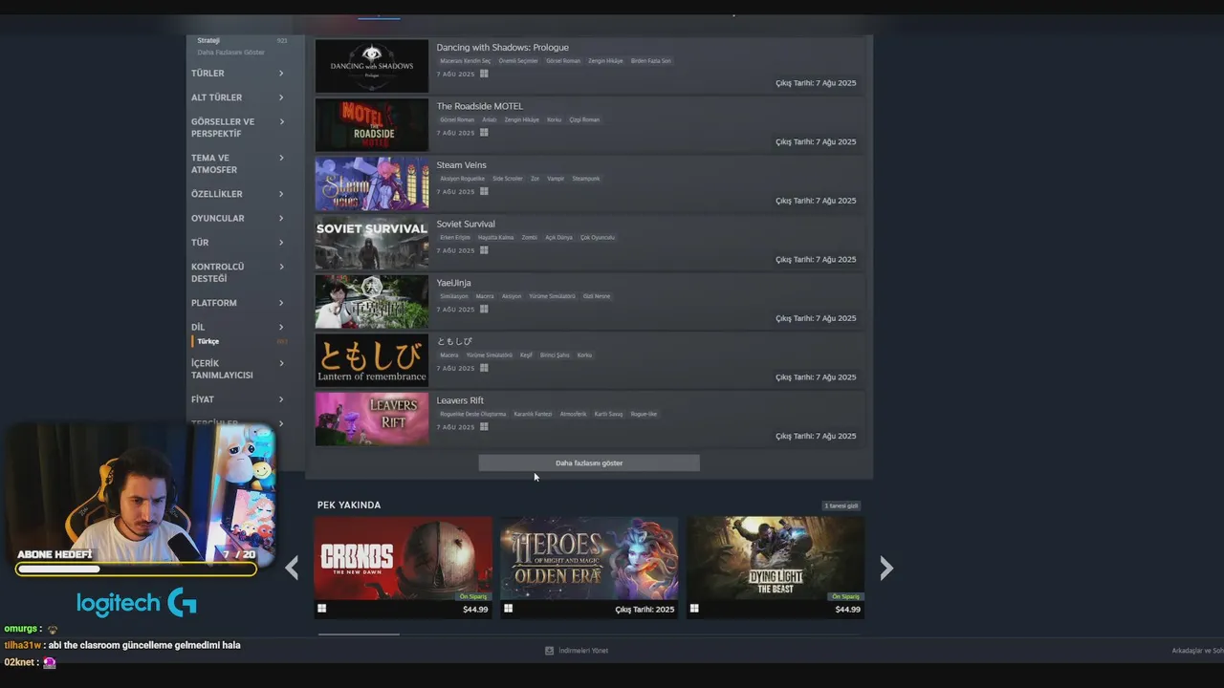The height and width of the screenshot is (688, 1224).
Task: Open Steam Veins thumbnail image
Action: (x=372, y=183)
